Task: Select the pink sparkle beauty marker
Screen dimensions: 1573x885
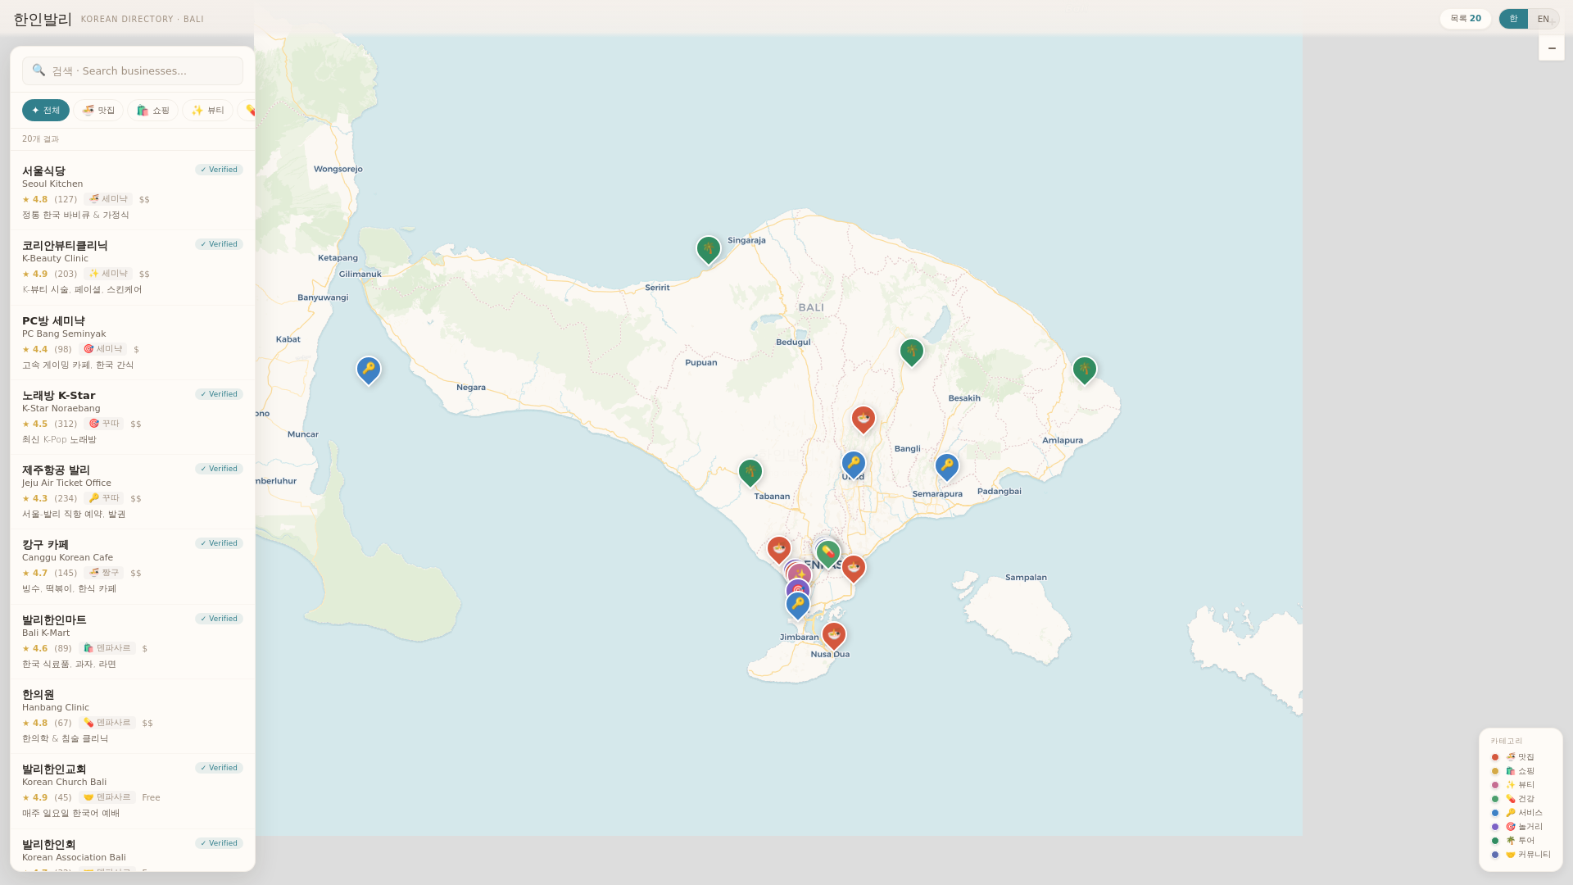Action: click(799, 573)
